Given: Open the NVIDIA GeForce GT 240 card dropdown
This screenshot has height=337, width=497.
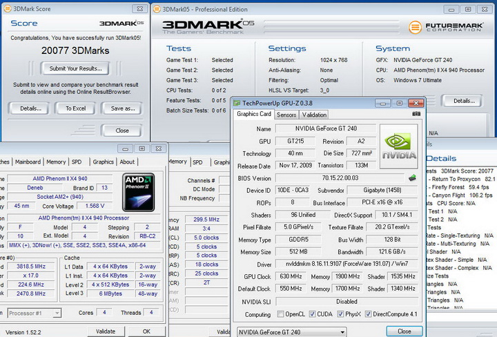Looking at the screenshot, I should 291,332.
